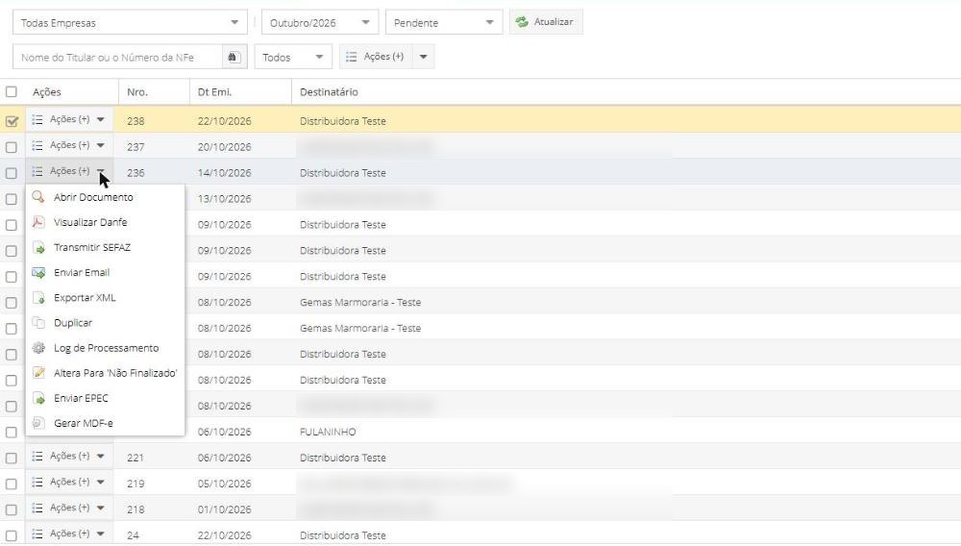Check the checkbox for invoice 236

tap(11, 173)
